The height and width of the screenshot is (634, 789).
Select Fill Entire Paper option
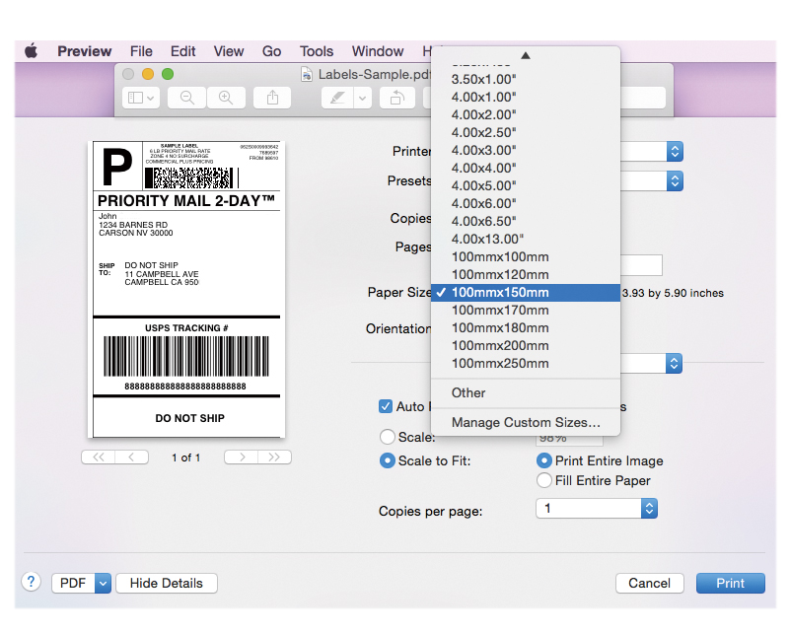544,480
